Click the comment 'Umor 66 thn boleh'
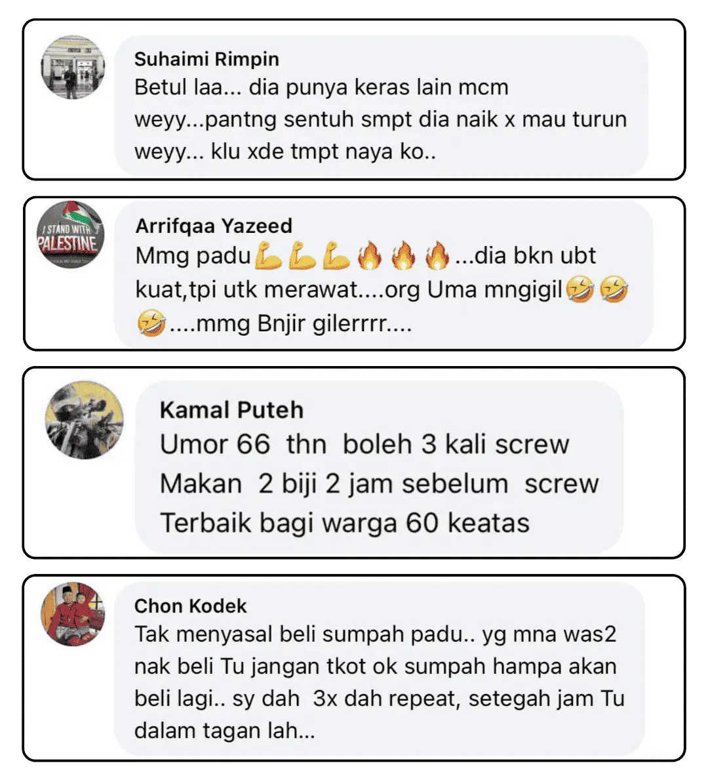 286,444
